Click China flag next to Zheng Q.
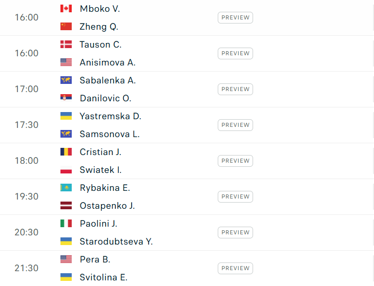Image resolution: width=374 pixels, height=286 pixels. [66, 27]
